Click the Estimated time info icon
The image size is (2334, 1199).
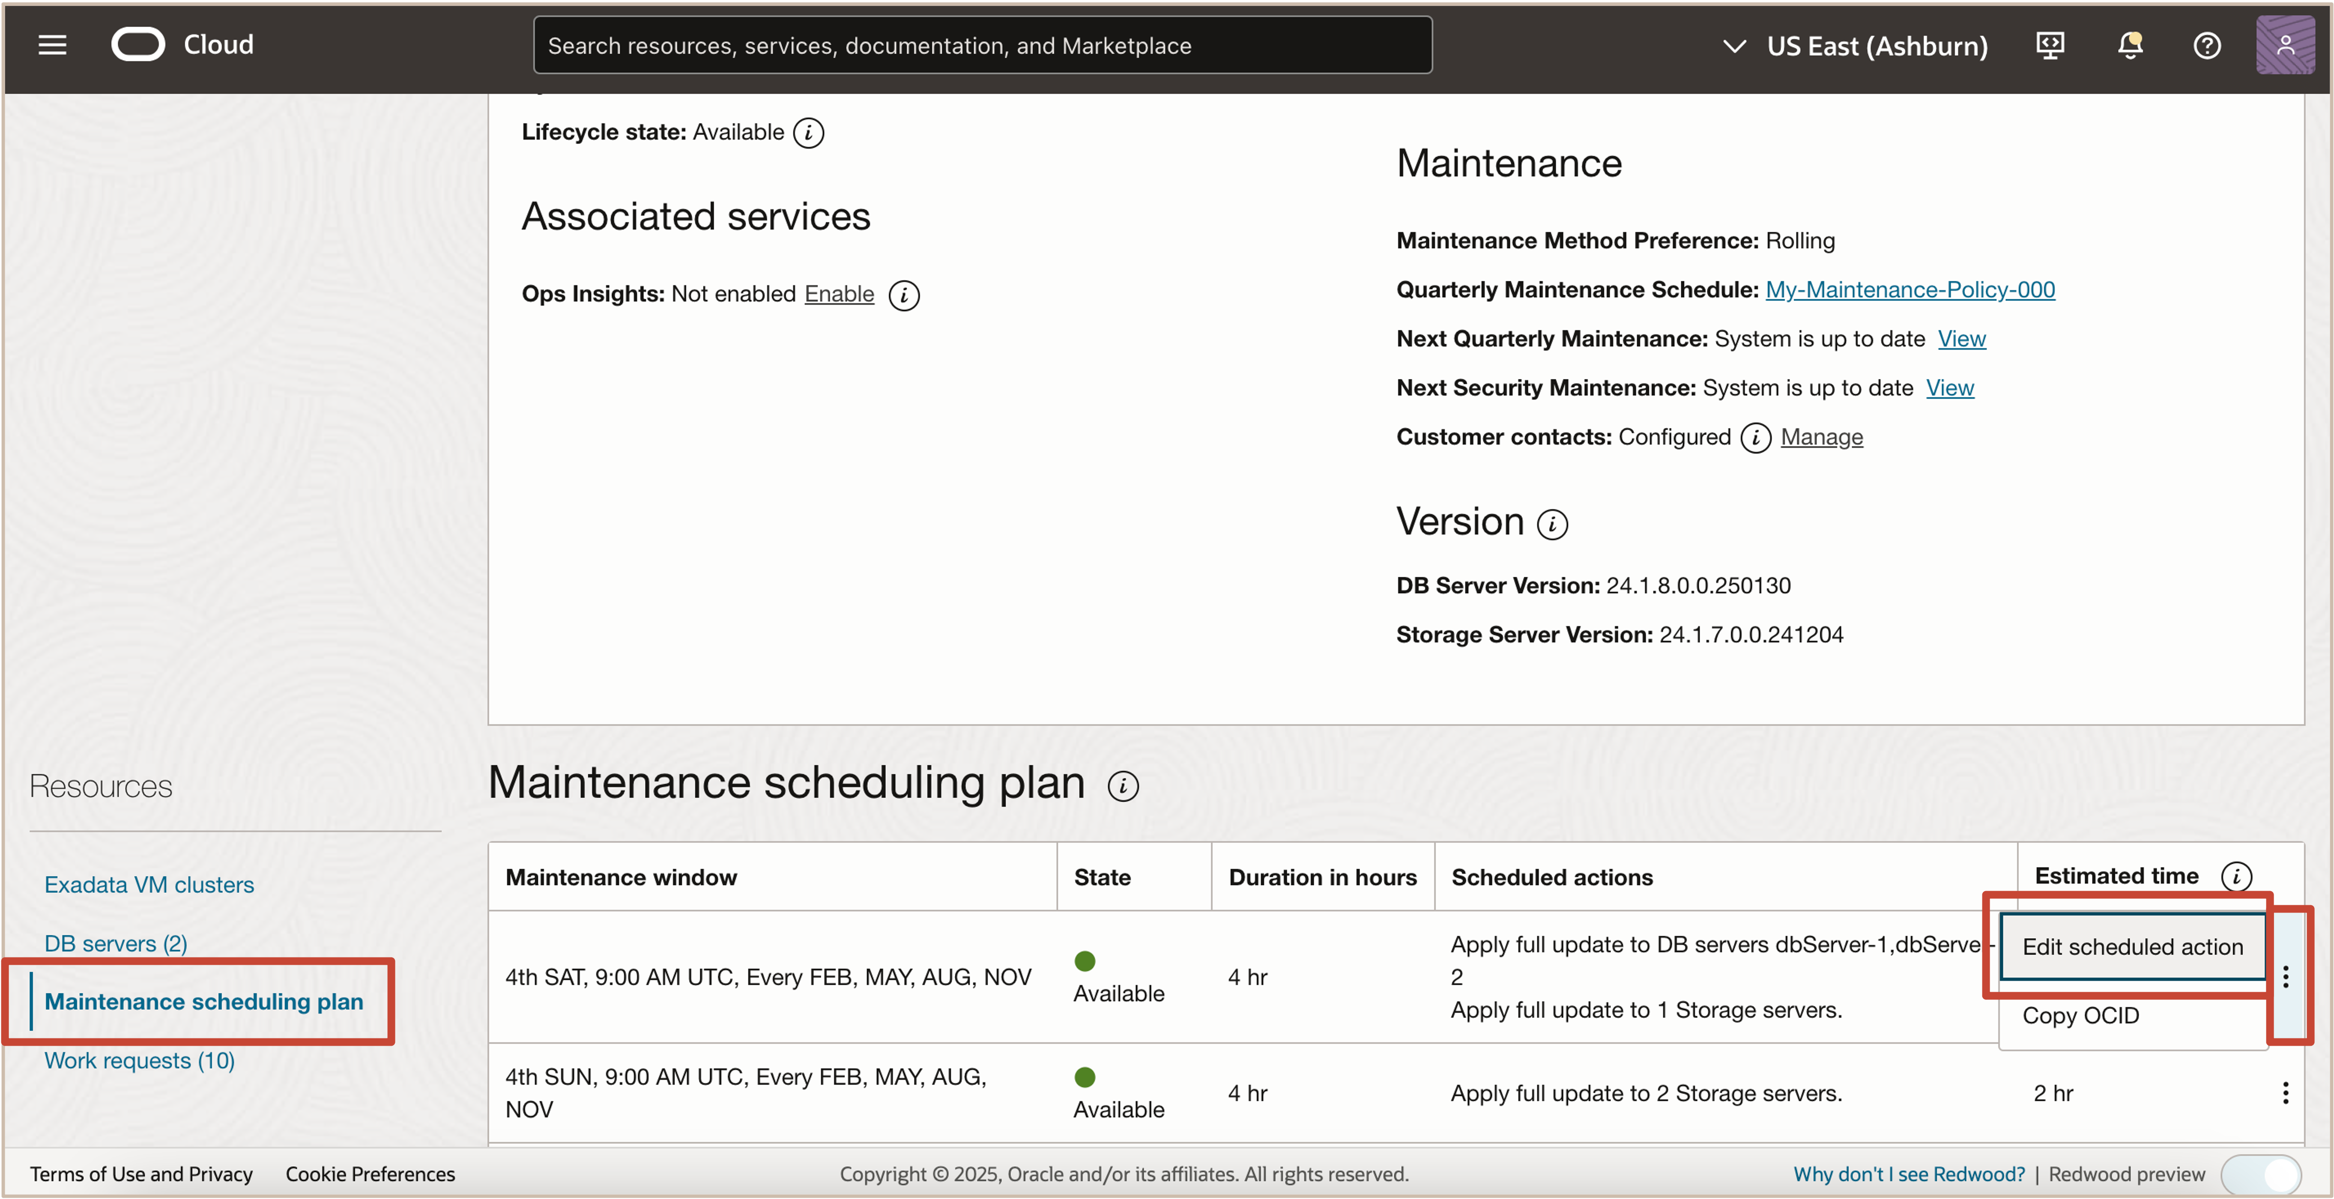pos(2238,876)
